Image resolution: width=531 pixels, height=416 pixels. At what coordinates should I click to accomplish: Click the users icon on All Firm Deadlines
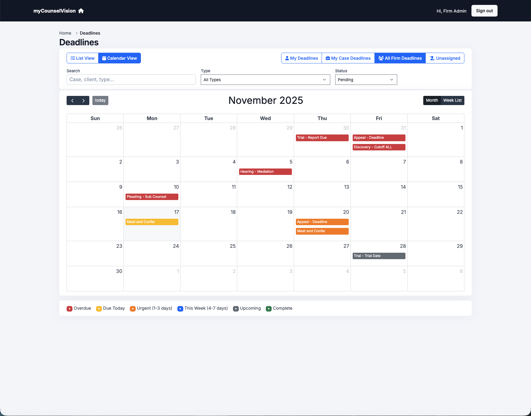pos(381,58)
